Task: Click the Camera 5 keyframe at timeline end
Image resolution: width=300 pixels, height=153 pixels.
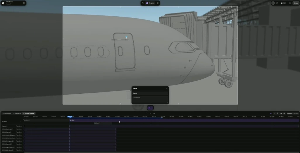Action: pos(299,126)
